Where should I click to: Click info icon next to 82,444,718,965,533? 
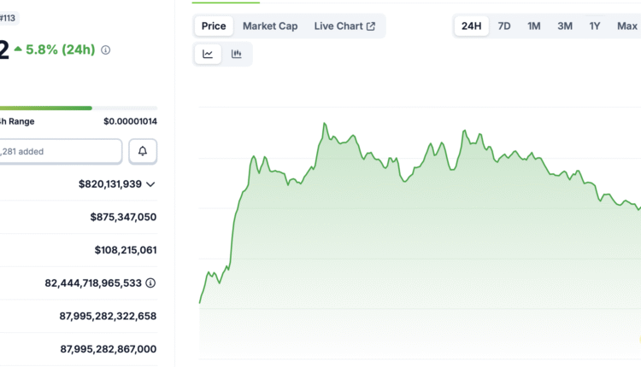pos(150,283)
